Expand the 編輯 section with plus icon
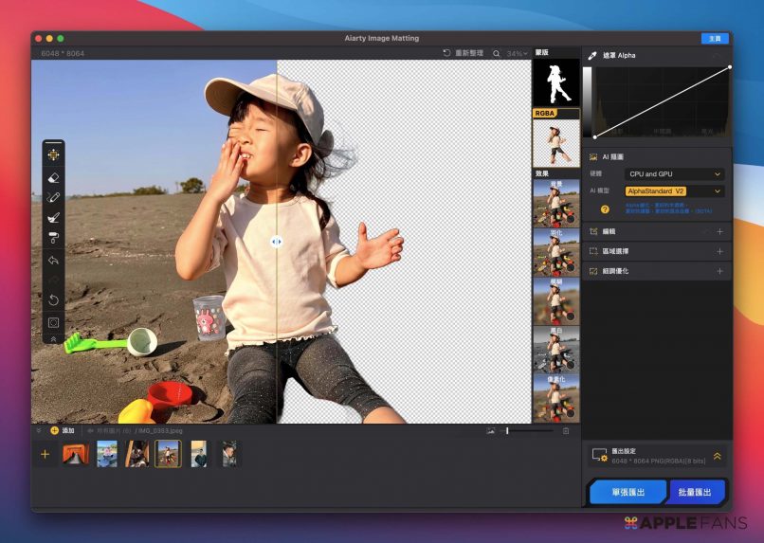 coord(719,231)
